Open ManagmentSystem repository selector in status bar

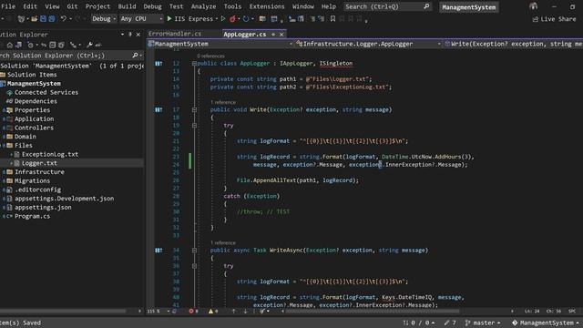point(546,323)
